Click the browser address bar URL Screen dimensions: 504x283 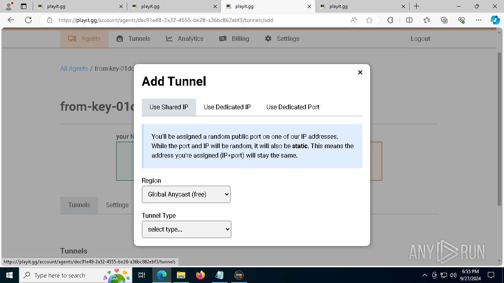coord(166,20)
